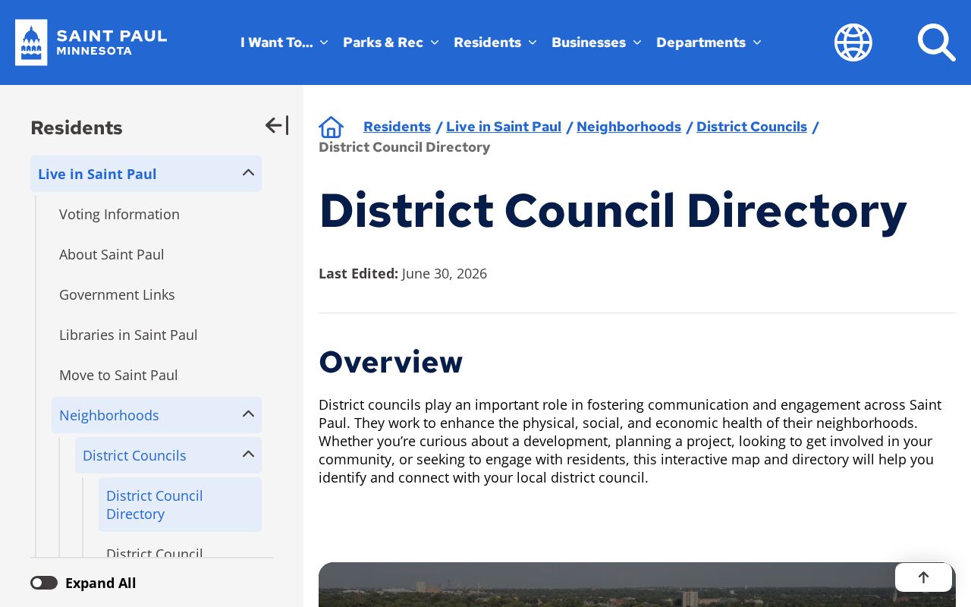Click the Overview section heading
This screenshot has width=971, height=607.
tap(391, 362)
